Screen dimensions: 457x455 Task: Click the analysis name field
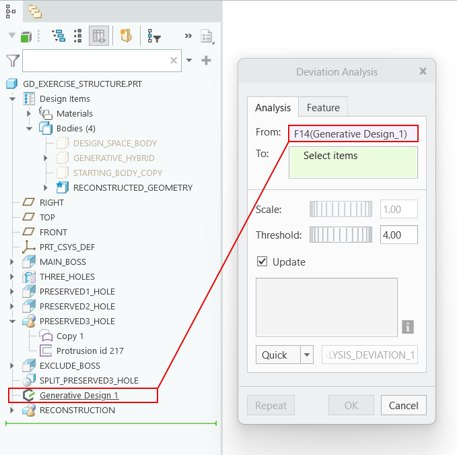click(370, 355)
